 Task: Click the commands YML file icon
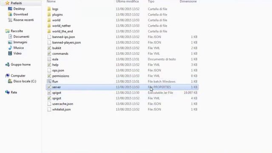click(49, 54)
